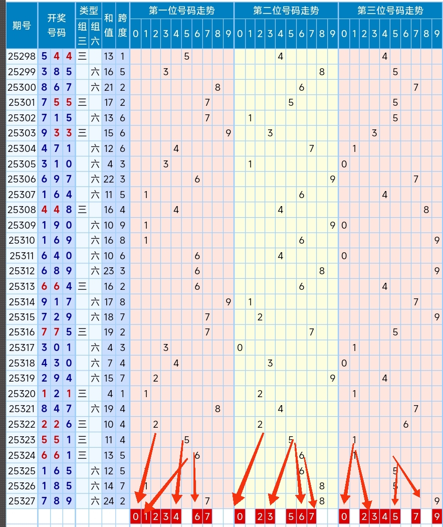Click sum value 21 in row 25300
This screenshot has height=527, width=443.
(x=108, y=87)
